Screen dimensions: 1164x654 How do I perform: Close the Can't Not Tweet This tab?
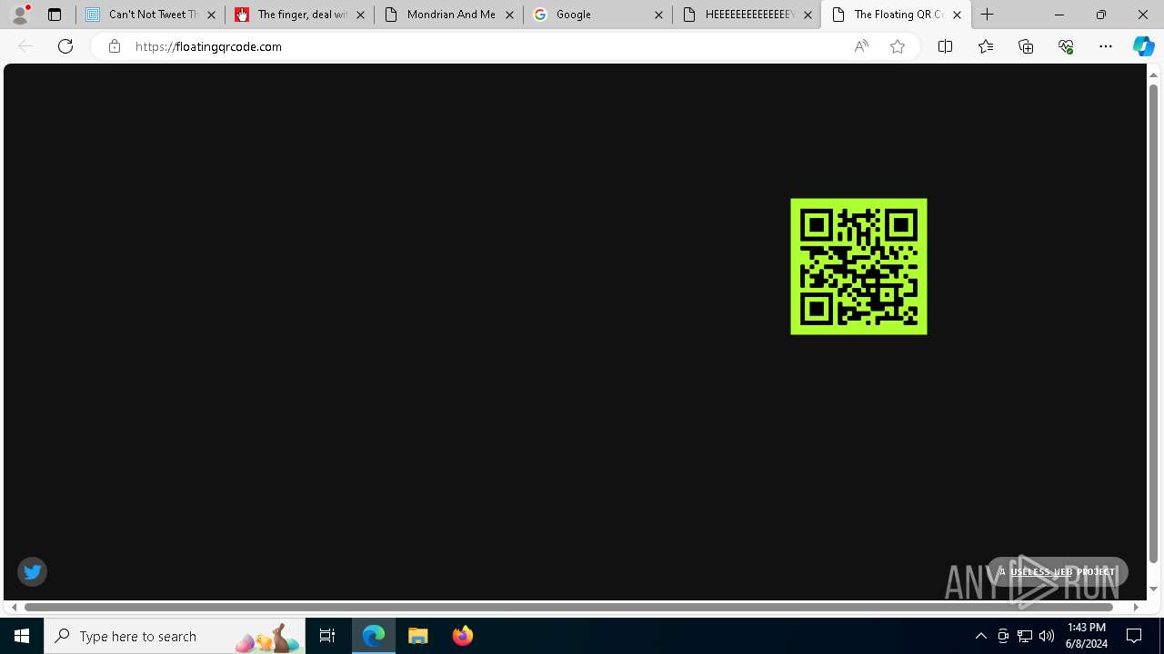(x=211, y=15)
